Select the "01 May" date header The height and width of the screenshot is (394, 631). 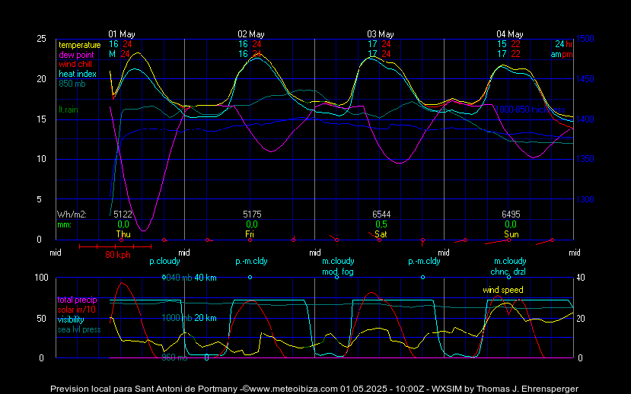tap(122, 34)
